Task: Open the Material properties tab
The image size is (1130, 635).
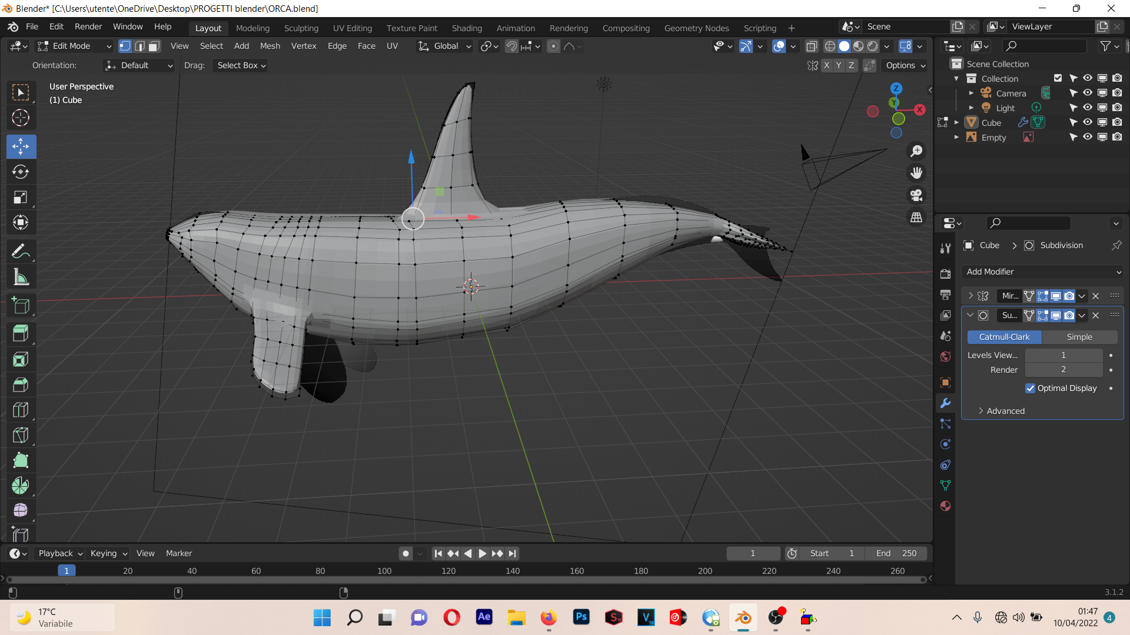Action: click(945, 506)
